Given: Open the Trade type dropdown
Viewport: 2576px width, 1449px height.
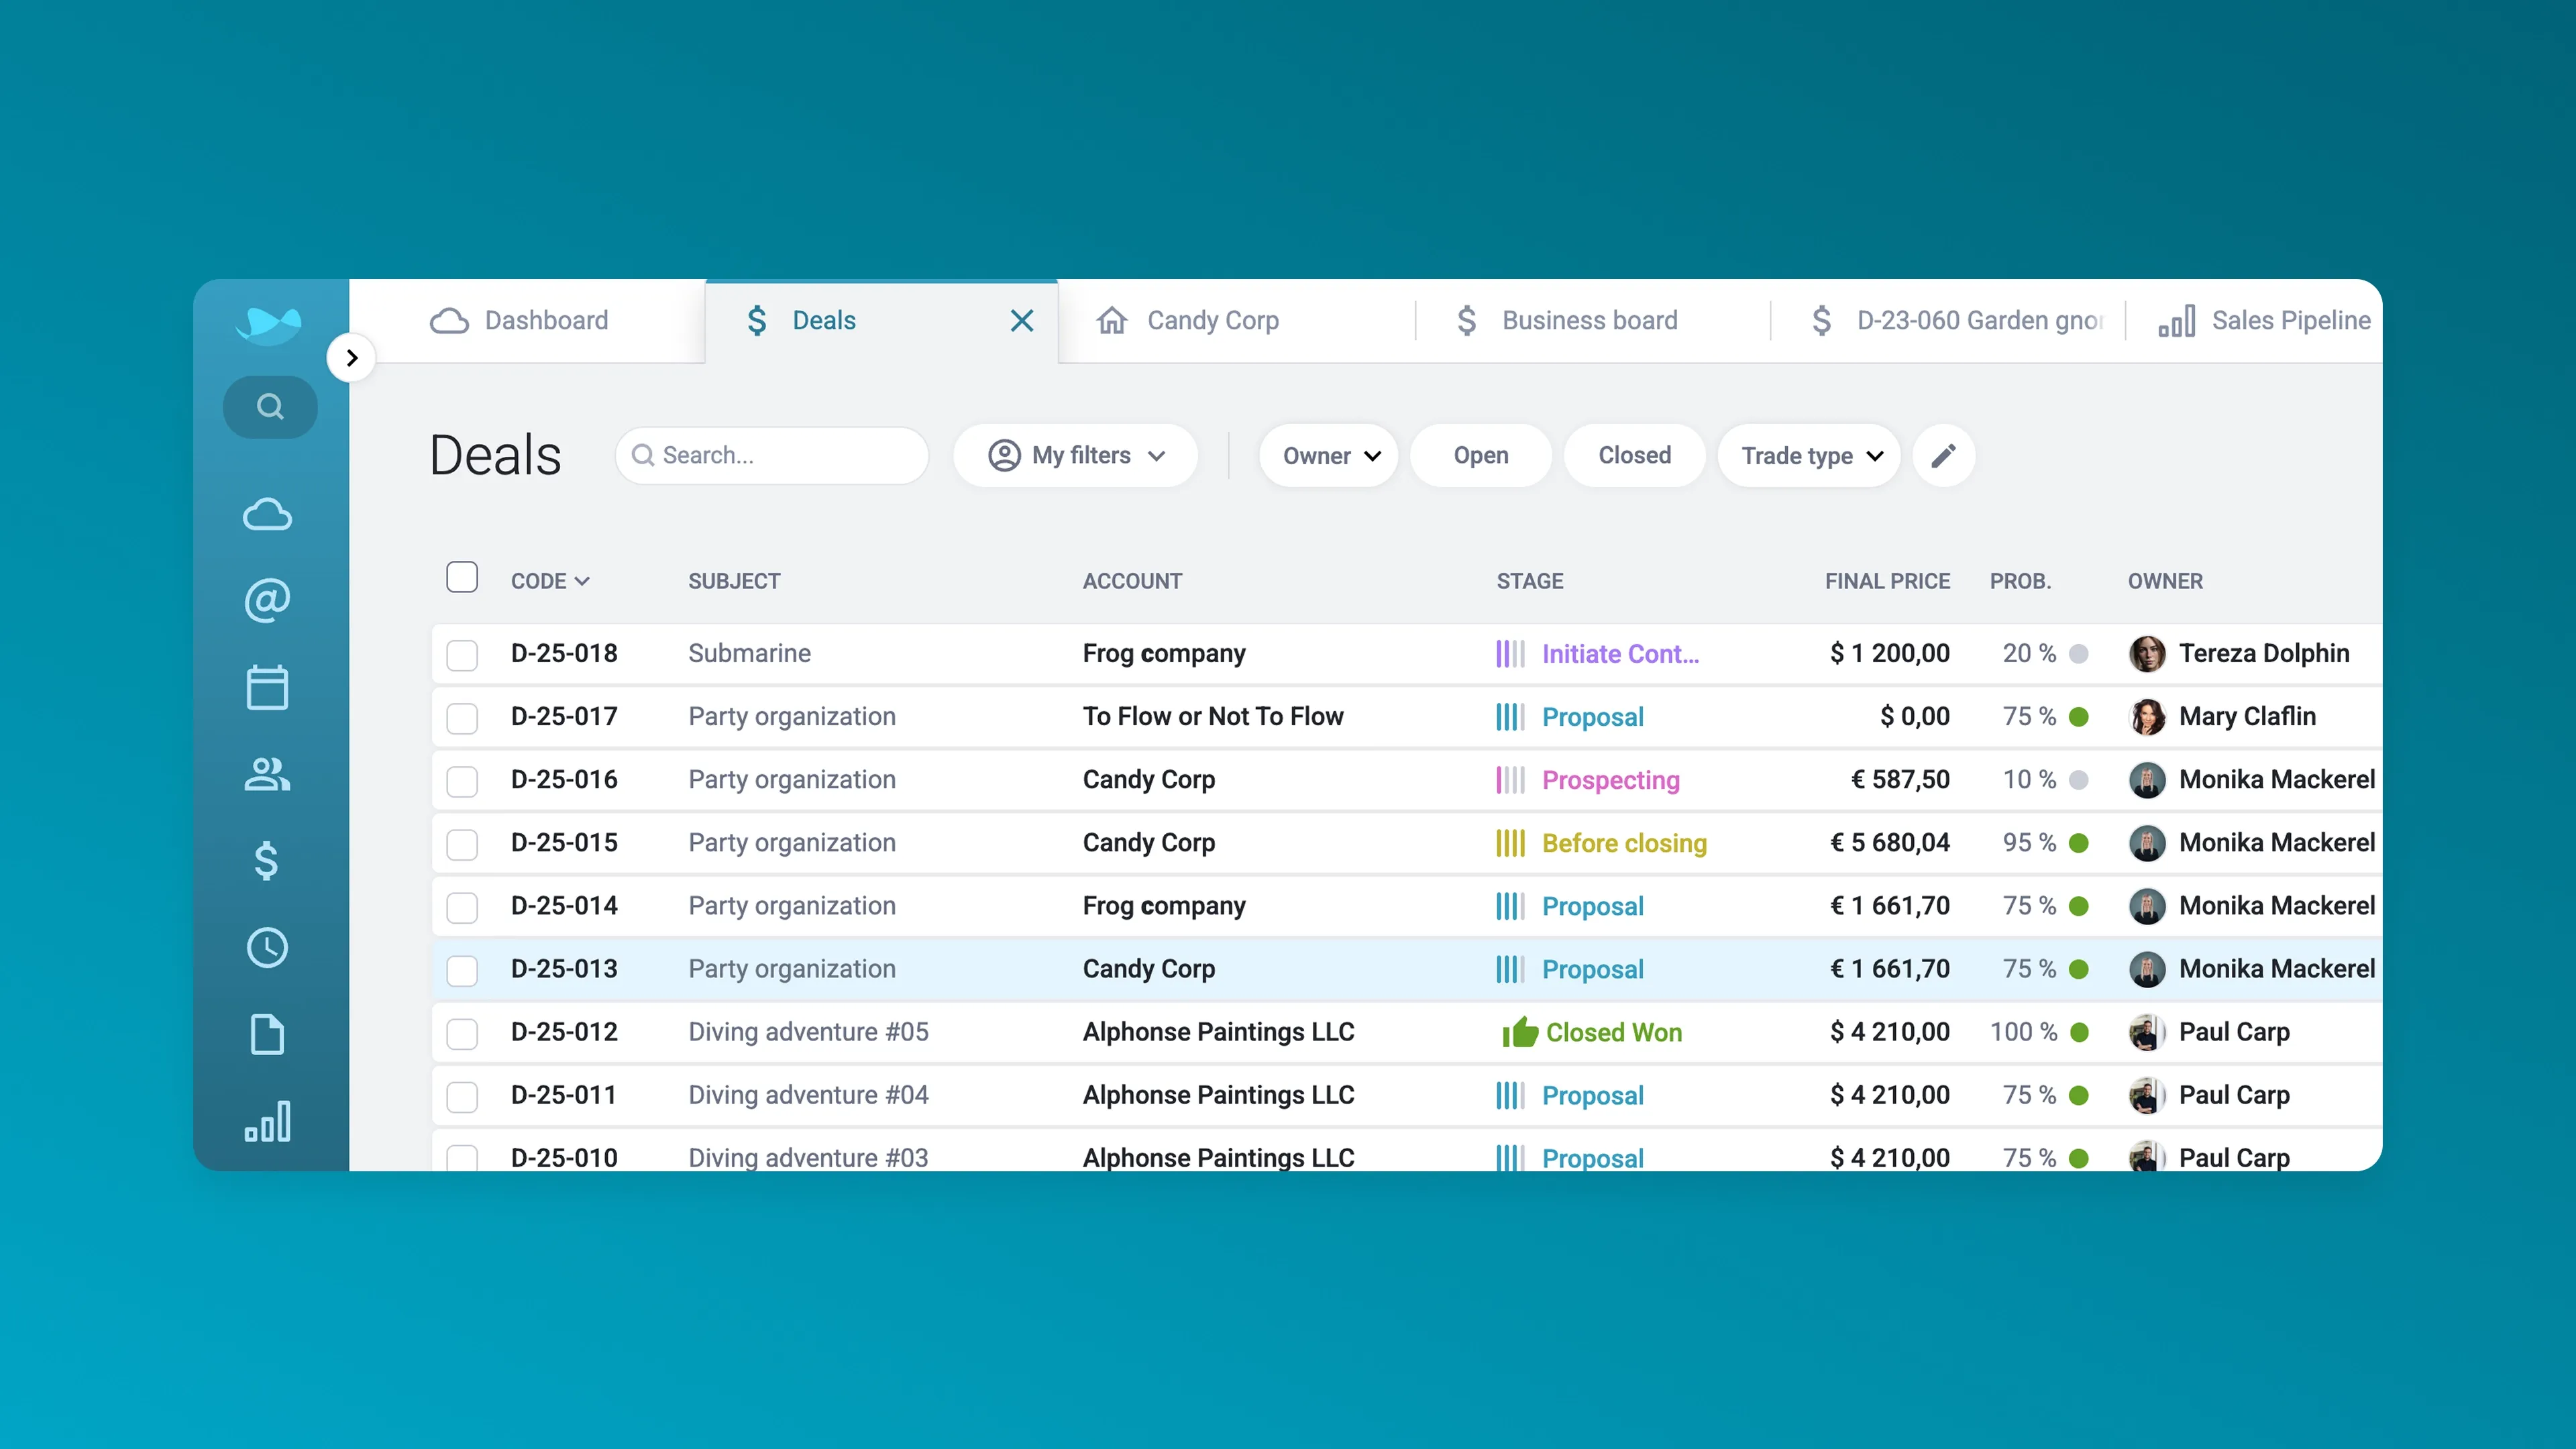Looking at the screenshot, I should coord(1810,456).
